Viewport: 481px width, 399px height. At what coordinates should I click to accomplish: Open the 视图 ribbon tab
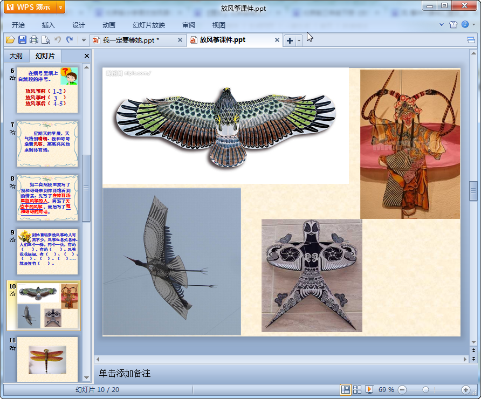coord(219,25)
